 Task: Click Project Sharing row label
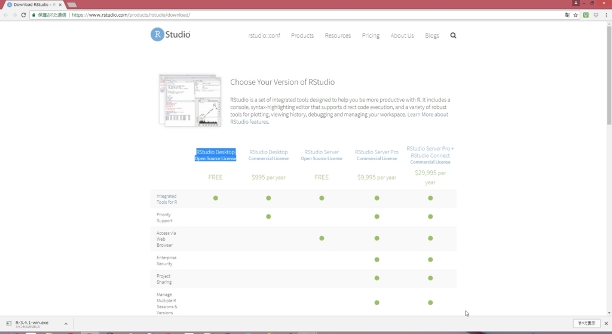[164, 278]
